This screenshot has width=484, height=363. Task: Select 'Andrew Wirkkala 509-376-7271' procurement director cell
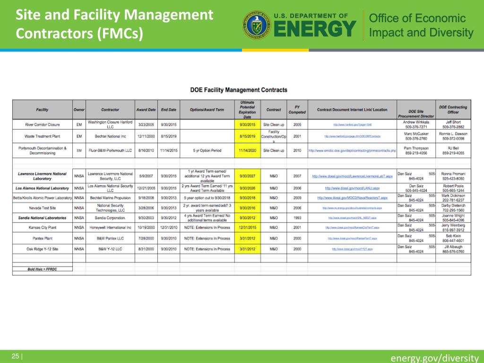[416, 124]
